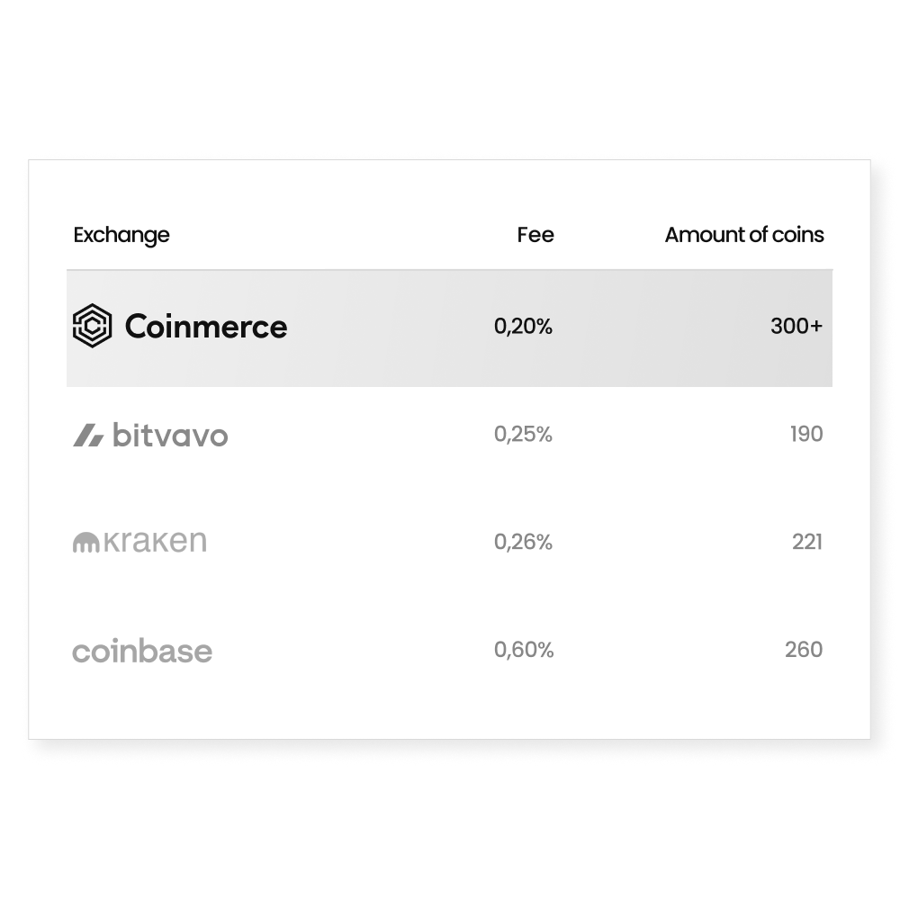This screenshot has height=900, width=900.
Task: Click the kraken brand name text
Action: pyautogui.click(x=154, y=542)
